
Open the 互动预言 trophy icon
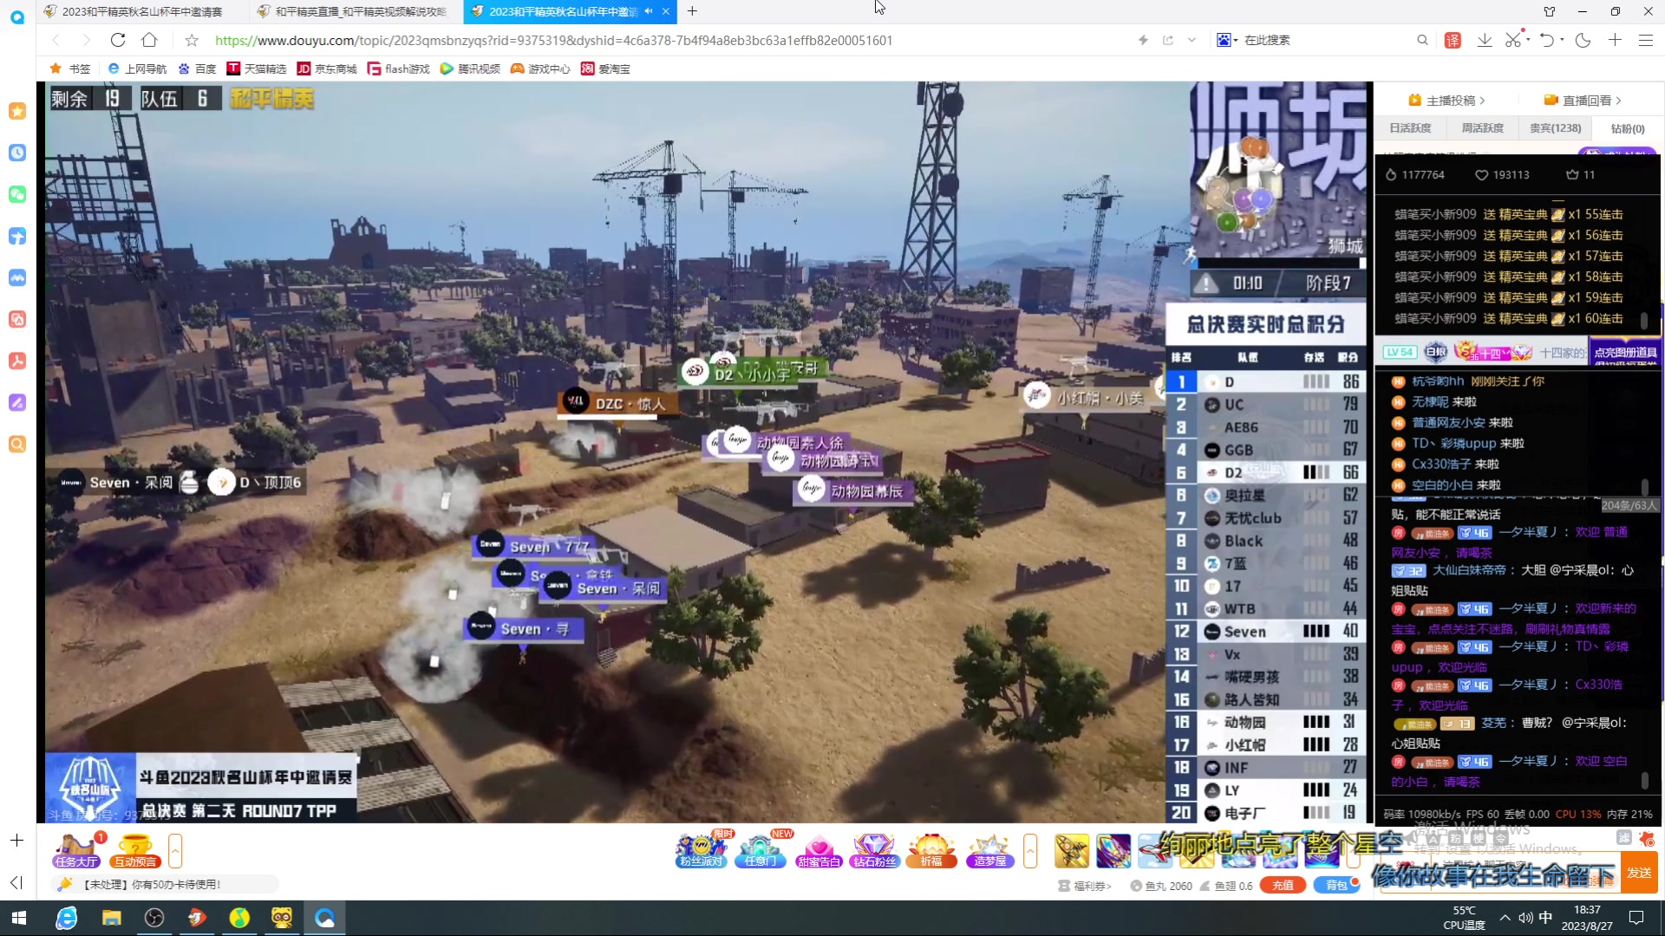[135, 850]
